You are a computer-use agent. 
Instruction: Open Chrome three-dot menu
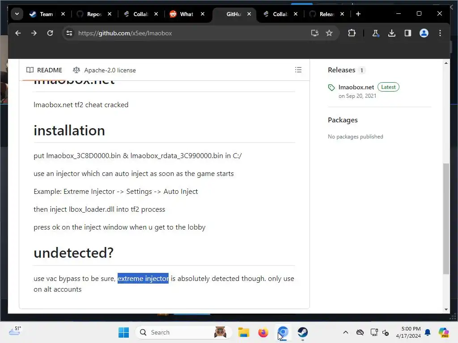click(440, 33)
